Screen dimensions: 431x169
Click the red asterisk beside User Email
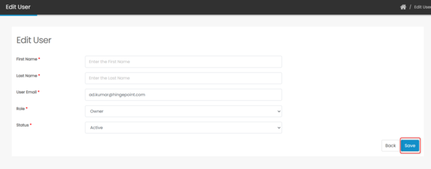39,92
